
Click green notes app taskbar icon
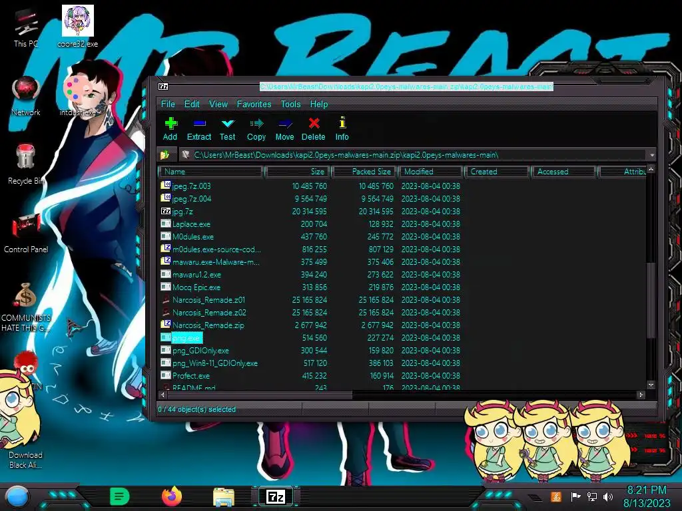click(120, 496)
